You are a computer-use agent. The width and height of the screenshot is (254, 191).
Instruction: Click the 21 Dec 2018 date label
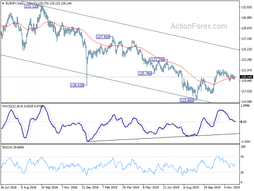pyautogui.click(x=90, y=187)
